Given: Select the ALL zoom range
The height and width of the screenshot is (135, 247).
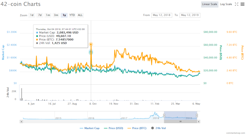Looking at the screenshot, I should (x=80, y=15).
